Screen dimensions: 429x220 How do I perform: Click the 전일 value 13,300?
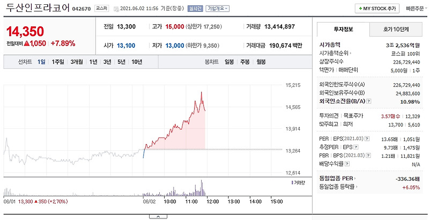(126, 27)
